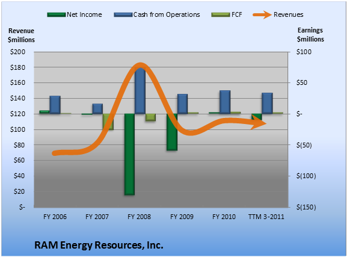This screenshot has width=347, height=257.
Task: Click the FY 2006 axis label
Action: coord(55,217)
